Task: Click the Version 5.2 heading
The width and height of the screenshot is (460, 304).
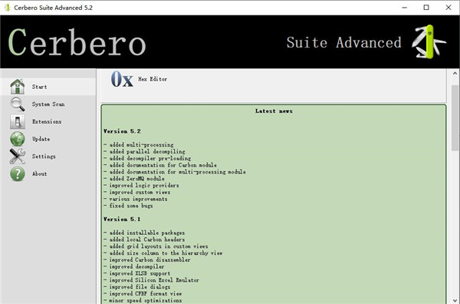Action: 122,131
